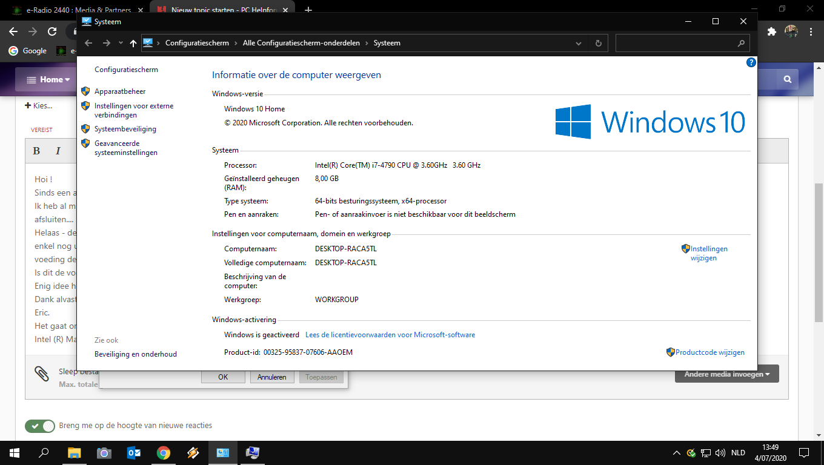Refresh the Systeem address bar
Image resolution: width=824 pixels, height=465 pixels.
[x=598, y=43]
